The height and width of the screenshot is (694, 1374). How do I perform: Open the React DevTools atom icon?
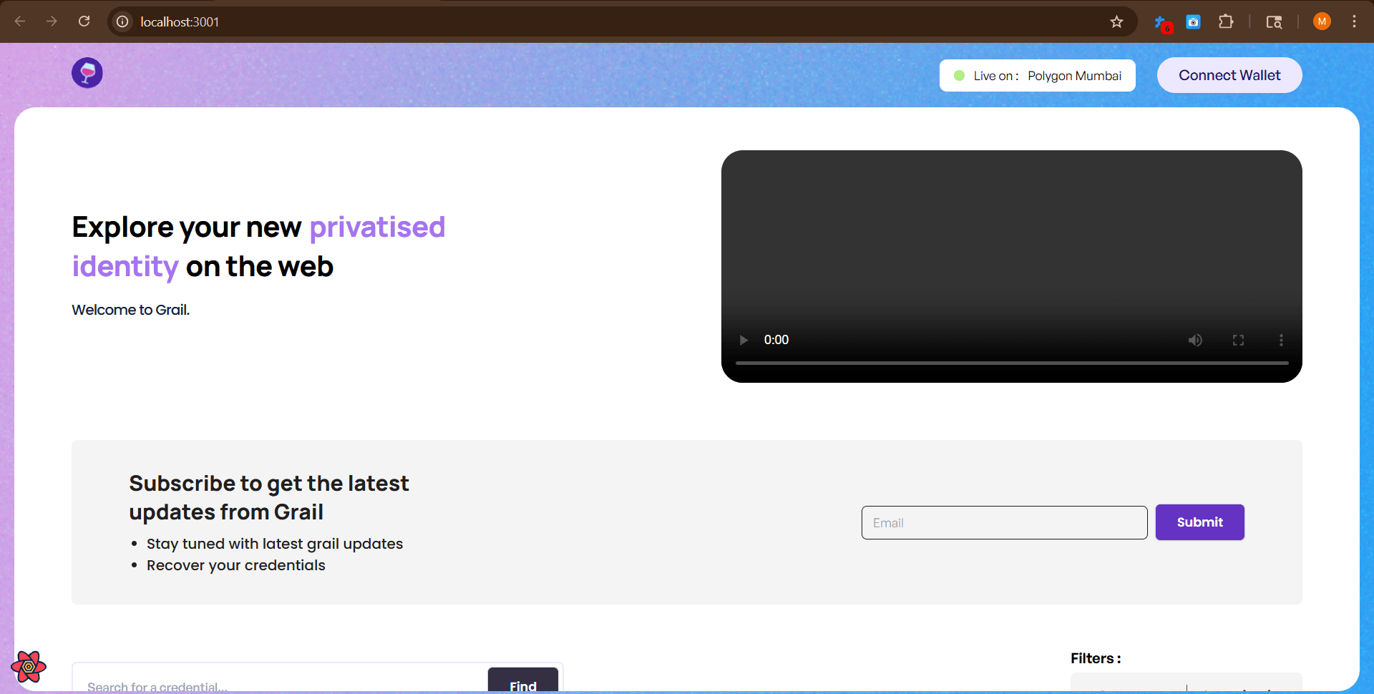pyautogui.click(x=28, y=666)
